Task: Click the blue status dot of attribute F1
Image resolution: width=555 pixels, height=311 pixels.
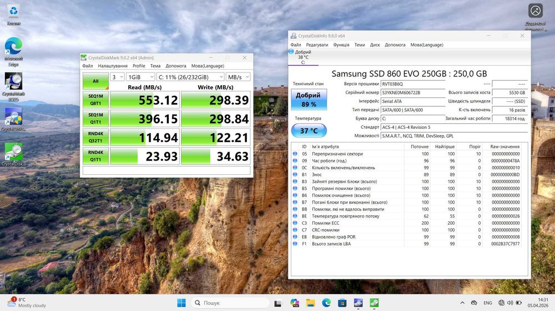Action: point(295,243)
